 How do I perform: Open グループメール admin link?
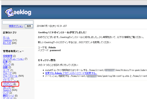point(10,76)
